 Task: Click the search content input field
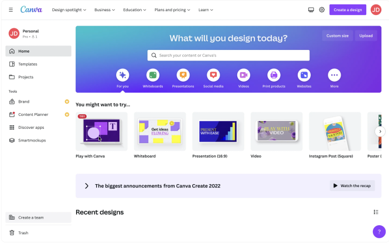(x=228, y=55)
